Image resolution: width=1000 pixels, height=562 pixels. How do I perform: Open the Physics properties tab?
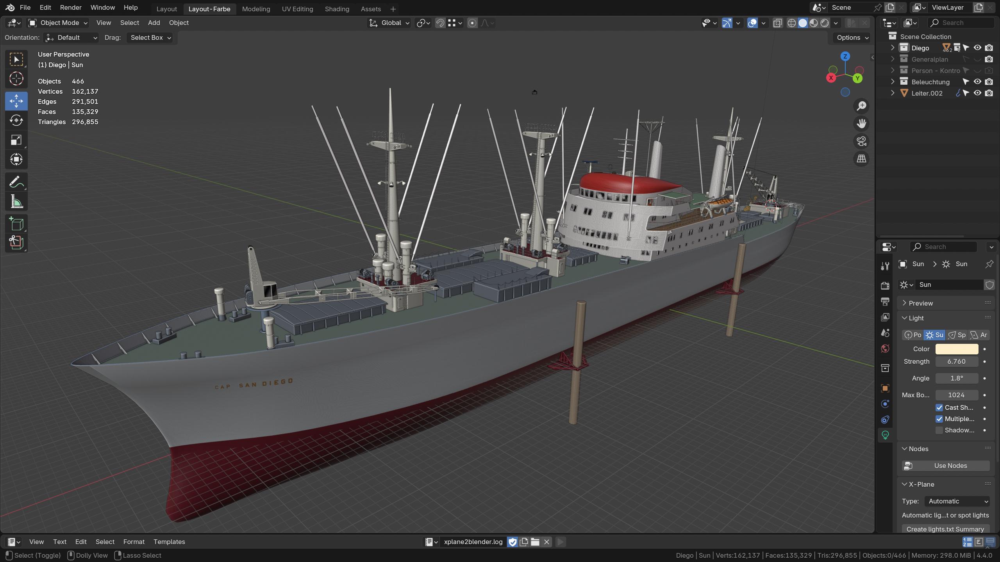click(x=885, y=404)
